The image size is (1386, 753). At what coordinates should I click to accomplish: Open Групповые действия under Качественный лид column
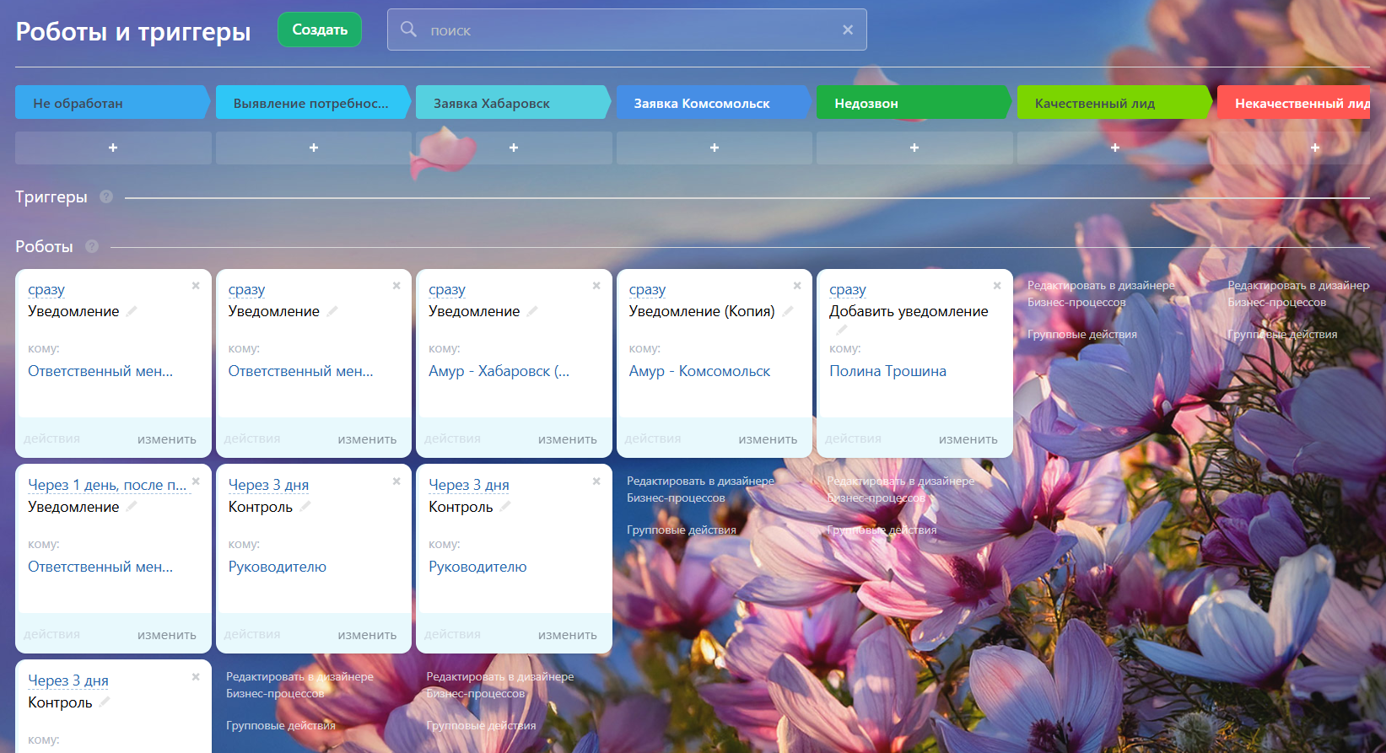(x=1082, y=334)
